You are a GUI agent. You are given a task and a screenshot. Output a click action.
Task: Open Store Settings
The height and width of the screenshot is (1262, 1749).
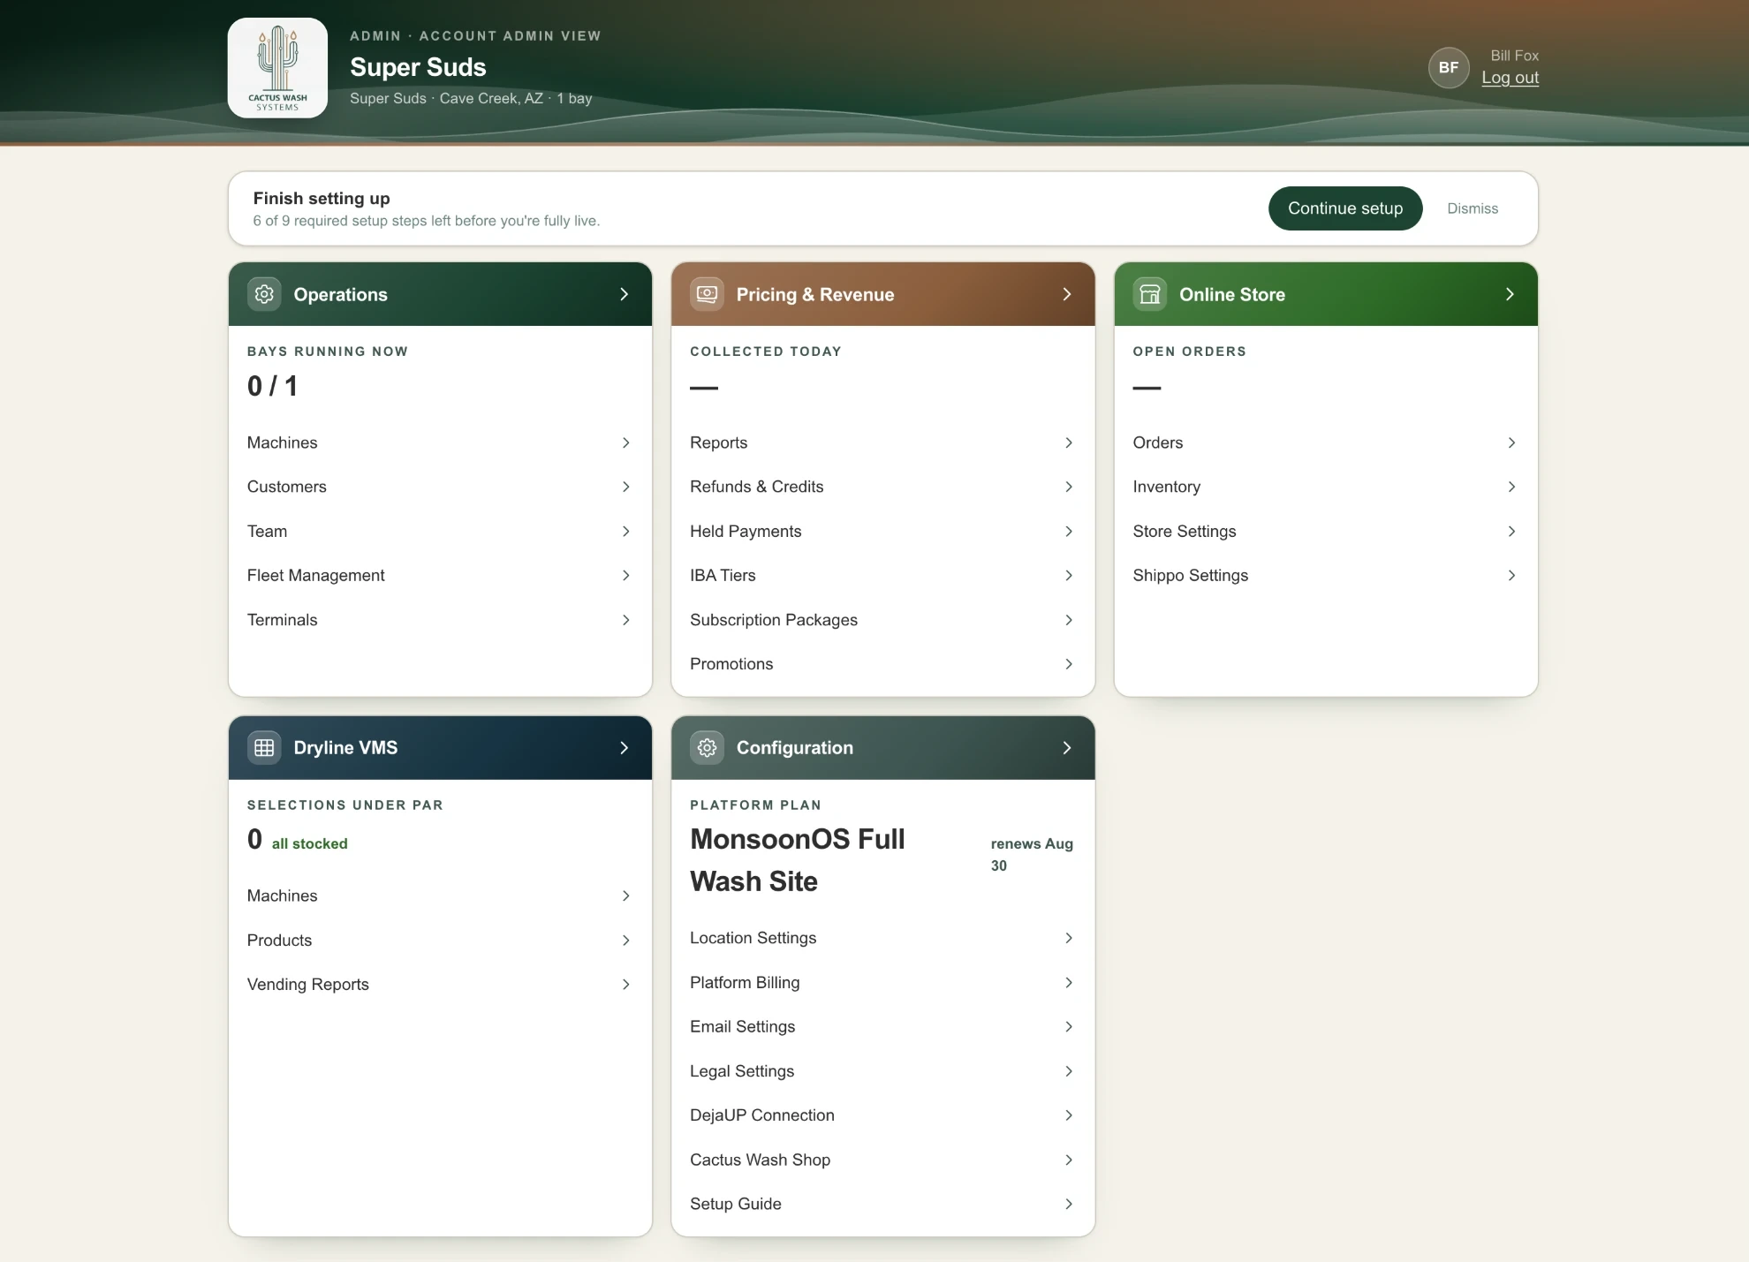[x=1326, y=532]
